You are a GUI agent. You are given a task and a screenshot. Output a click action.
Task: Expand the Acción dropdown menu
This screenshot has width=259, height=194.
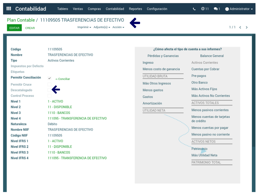[118, 27]
